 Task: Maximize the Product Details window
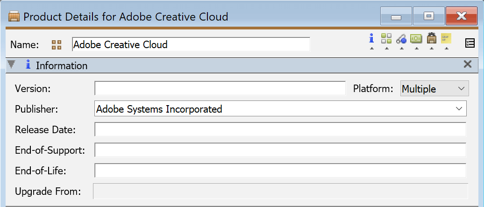pos(428,16)
